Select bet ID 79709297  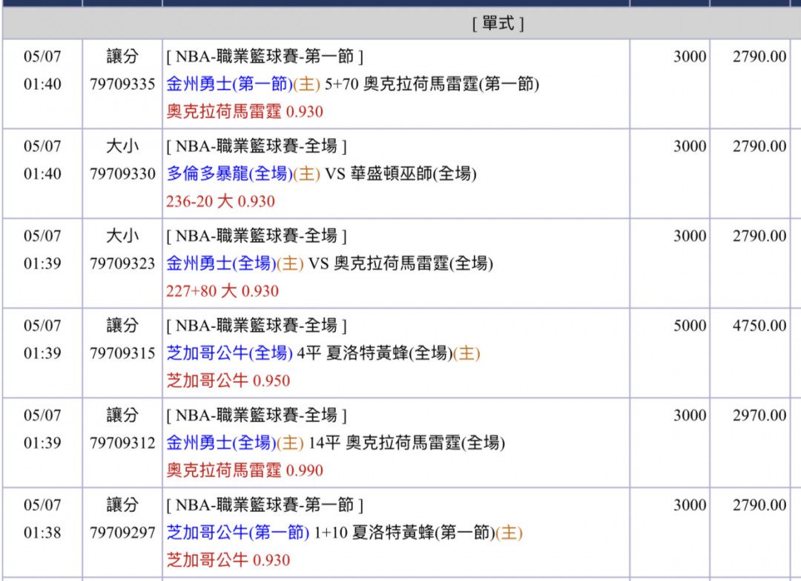[x=122, y=533]
